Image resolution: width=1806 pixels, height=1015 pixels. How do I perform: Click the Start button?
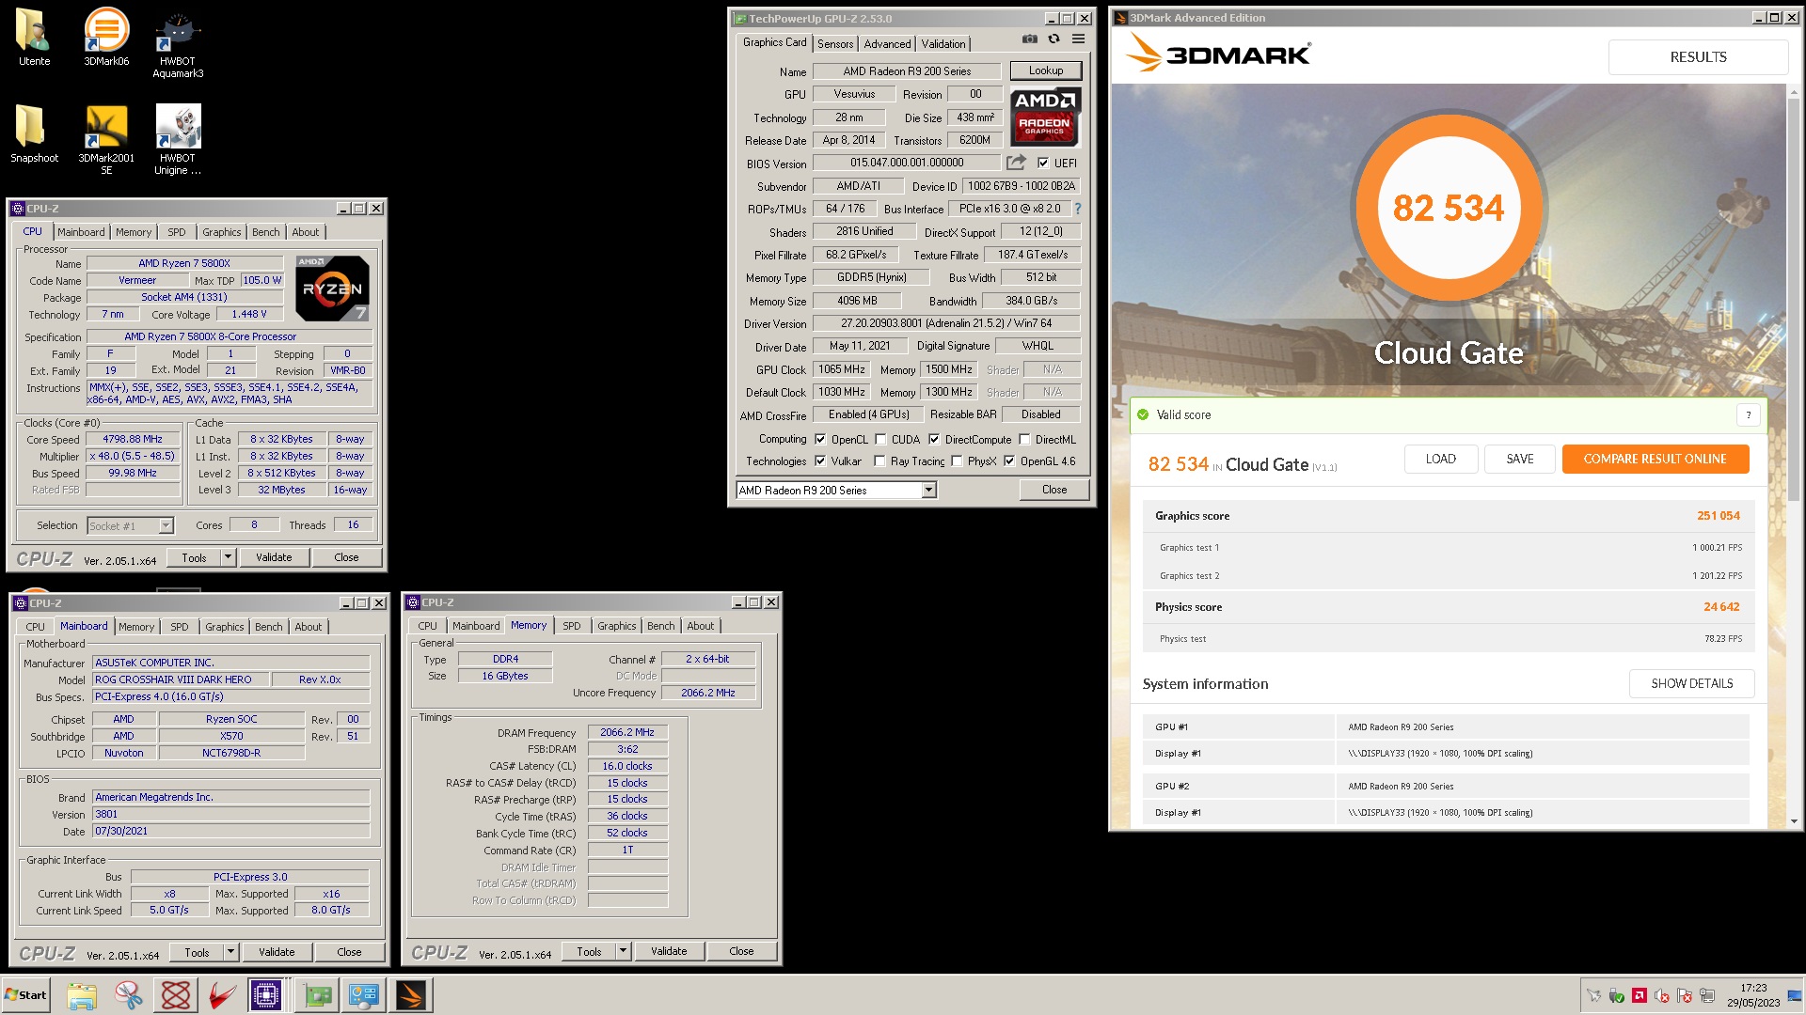[x=25, y=995]
